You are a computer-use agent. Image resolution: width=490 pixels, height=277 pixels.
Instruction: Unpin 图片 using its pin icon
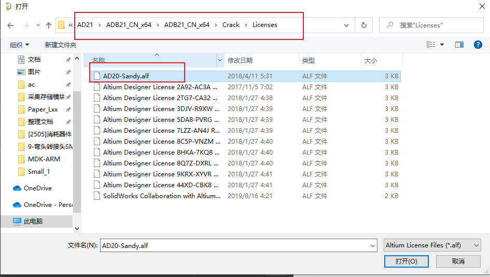[x=68, y=72]
